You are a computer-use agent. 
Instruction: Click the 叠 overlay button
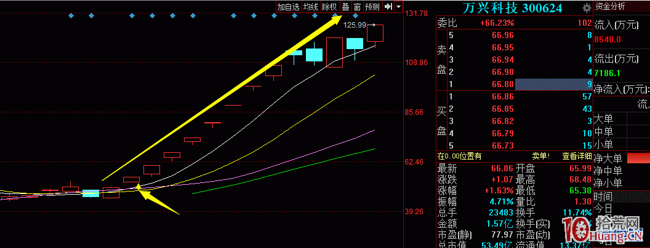[345, 7]
